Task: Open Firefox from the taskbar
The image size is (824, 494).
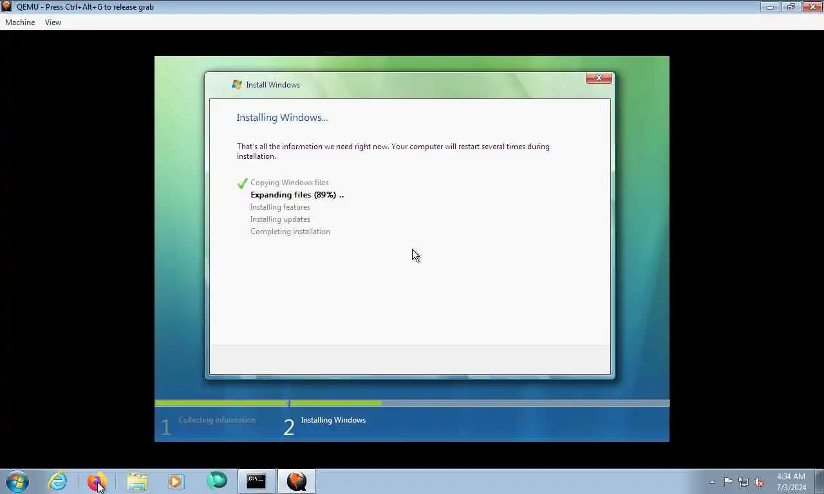Action: tap(97, 481)
